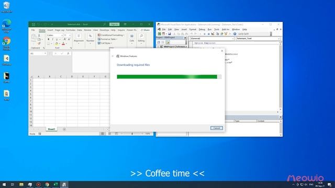Expand the Number group in Excel

(90, 39)
